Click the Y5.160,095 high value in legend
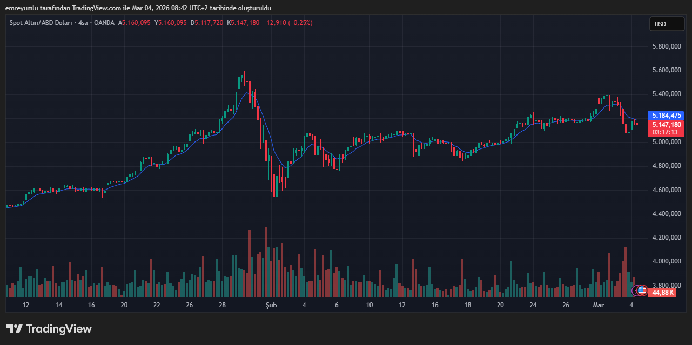The height and width of the screenshot is (345, 692). 171,23
